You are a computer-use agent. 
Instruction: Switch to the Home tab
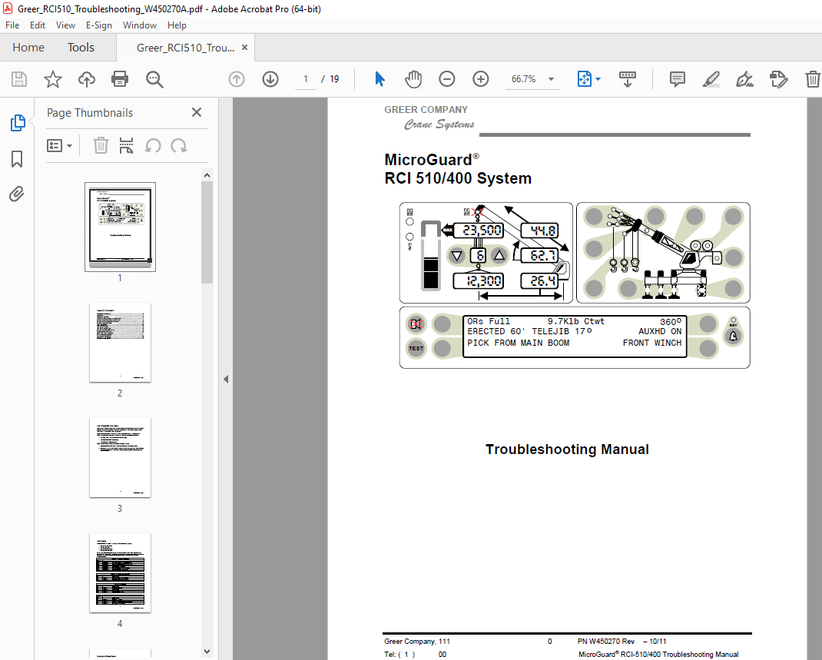coord(28,47)
